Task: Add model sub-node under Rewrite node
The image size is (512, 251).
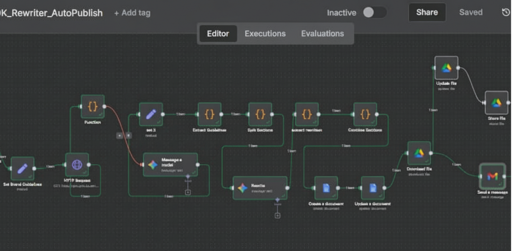Action: (277, 216)
